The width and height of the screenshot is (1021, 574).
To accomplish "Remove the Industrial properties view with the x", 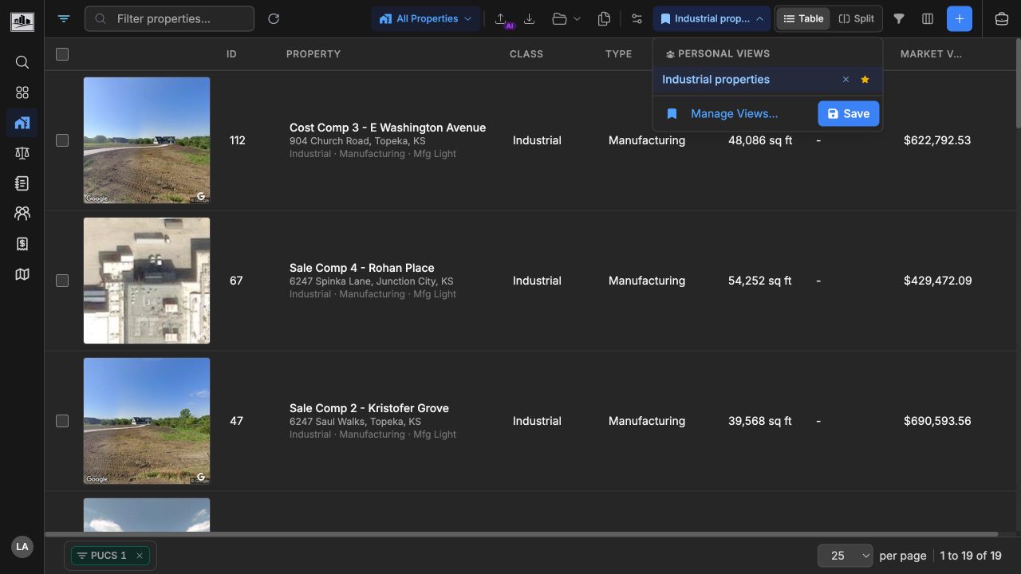I will (x=846, y=80).
